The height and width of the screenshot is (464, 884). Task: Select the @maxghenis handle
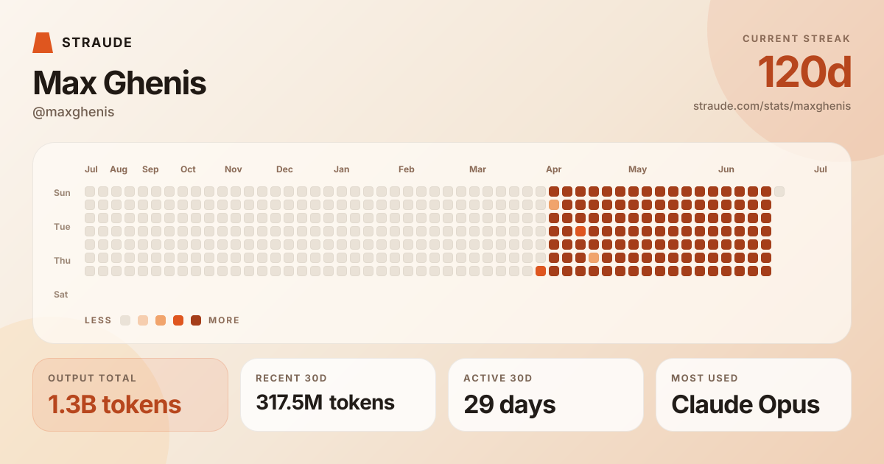(74, 113)
